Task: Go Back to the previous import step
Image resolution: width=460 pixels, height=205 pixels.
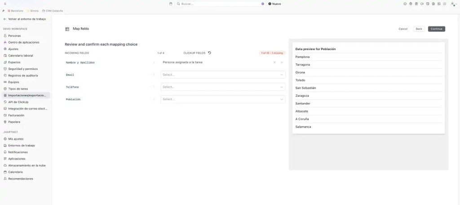Action: (x=419, y=29)
